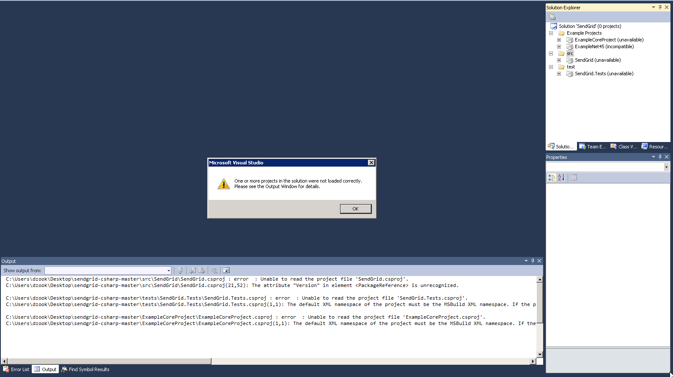
Task: Select the SendGrid (unavailable) project
Action: (598, 60)
